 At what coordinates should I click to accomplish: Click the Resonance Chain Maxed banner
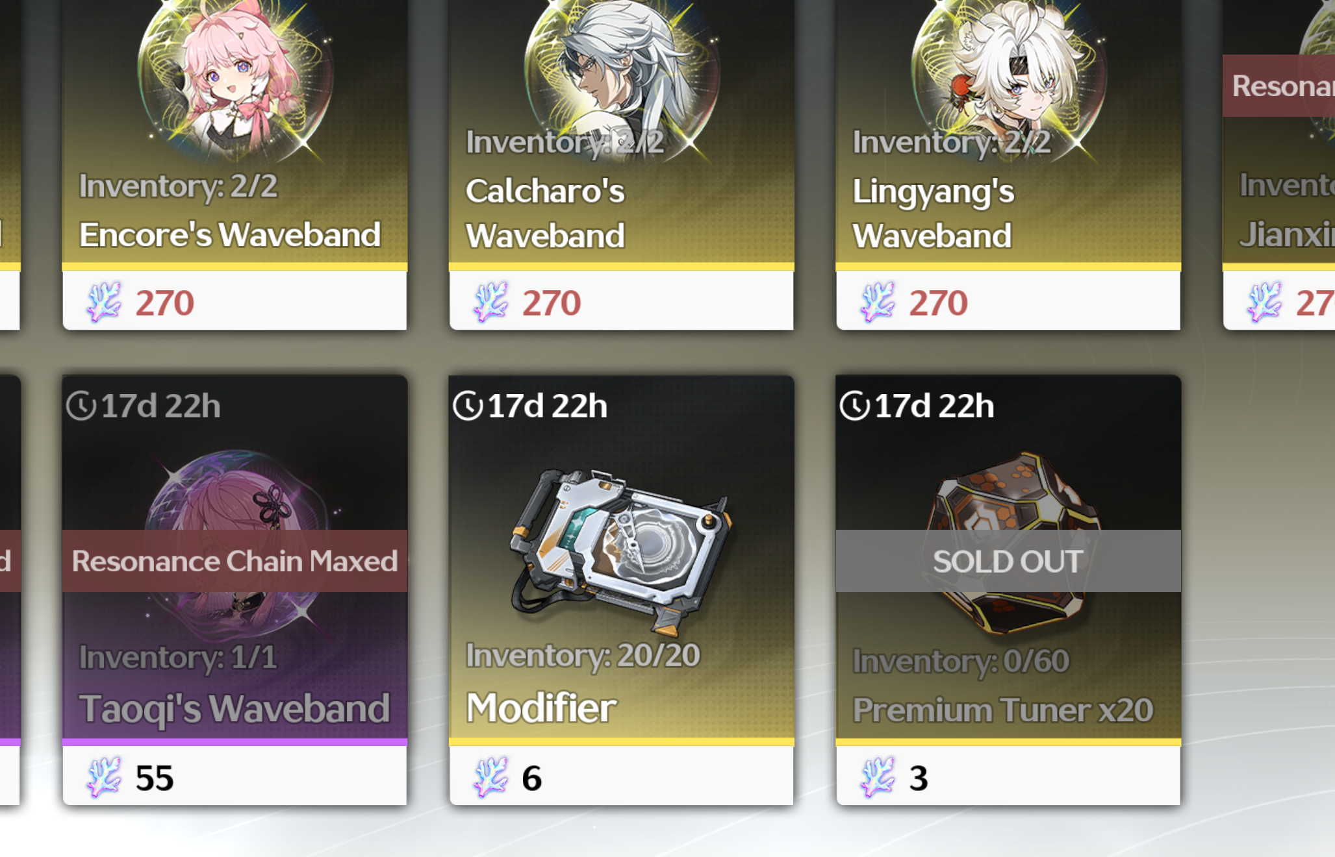[x=235, y=561]
